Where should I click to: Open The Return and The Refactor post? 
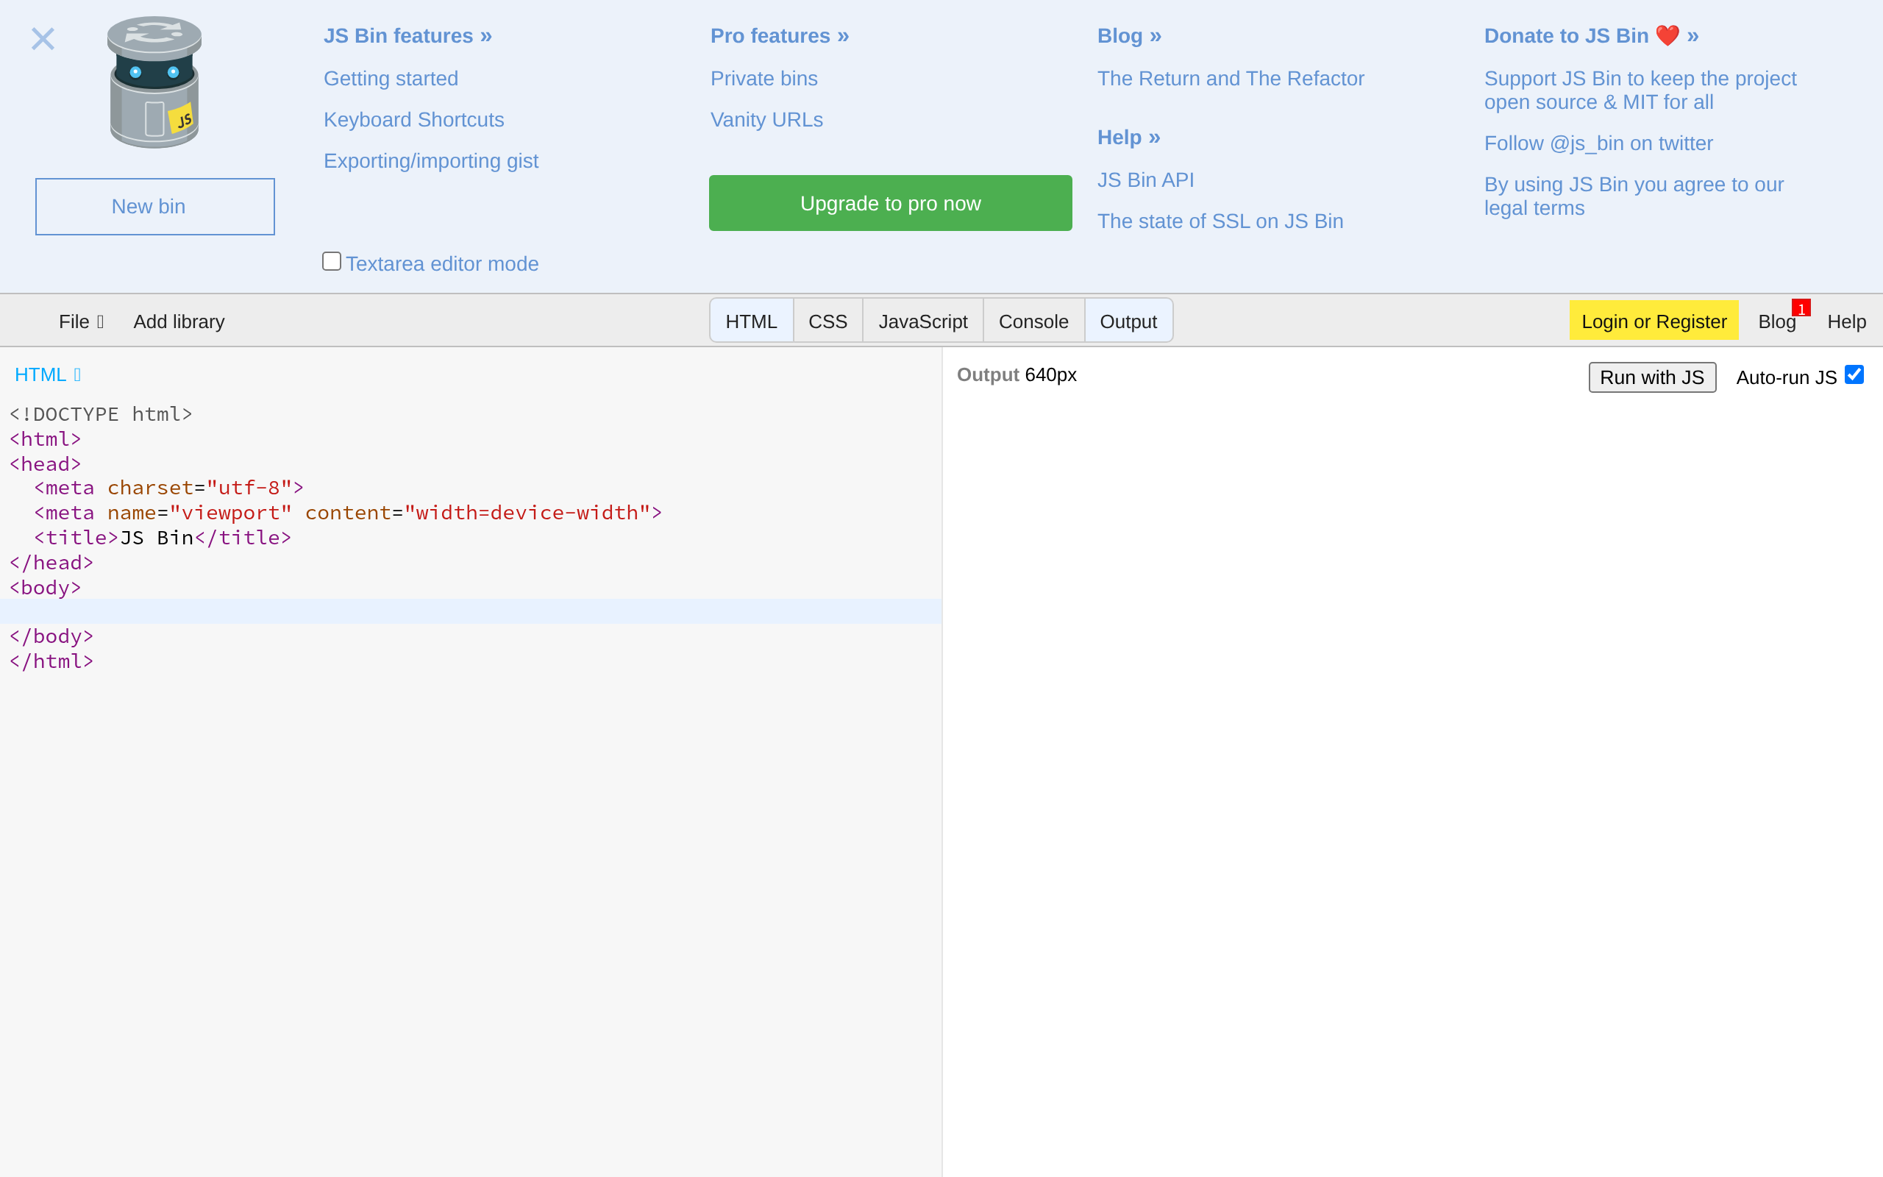click(x=1230, y=79)
